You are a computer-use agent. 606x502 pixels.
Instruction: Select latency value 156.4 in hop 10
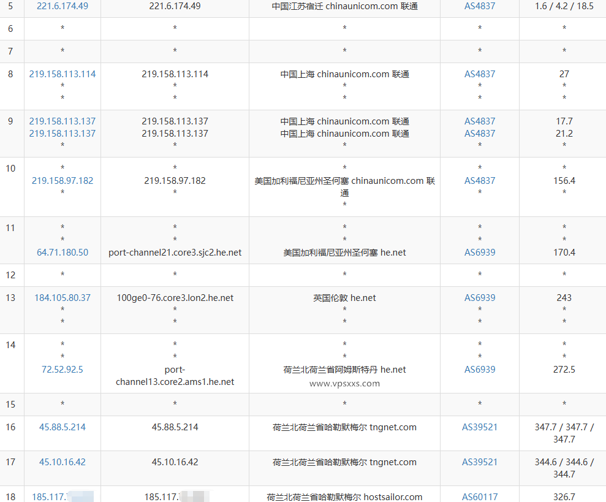[564, 181]
